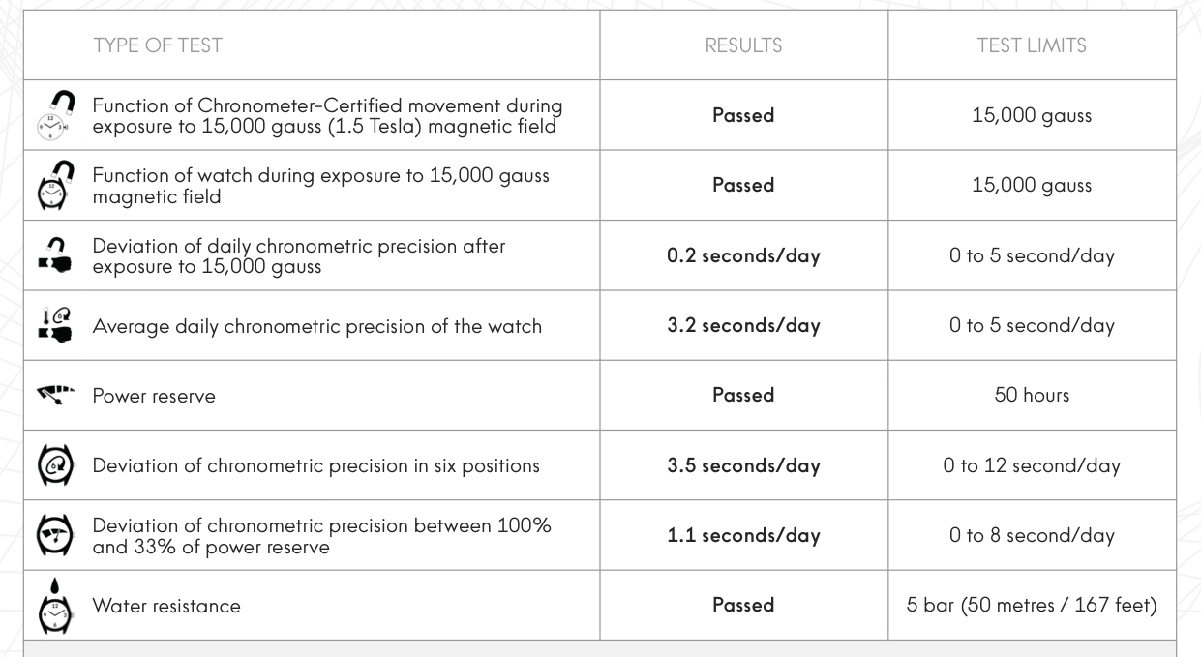Click the magnet-over-watch icon for 15,000 gauss test
The height and width of the screenshot is (657, 1201).
[56, 185]
